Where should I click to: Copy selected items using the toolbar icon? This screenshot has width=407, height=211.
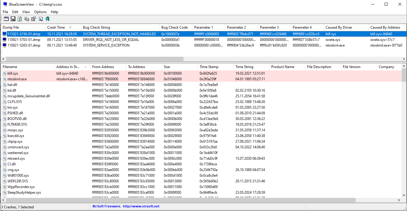point(27,19)
